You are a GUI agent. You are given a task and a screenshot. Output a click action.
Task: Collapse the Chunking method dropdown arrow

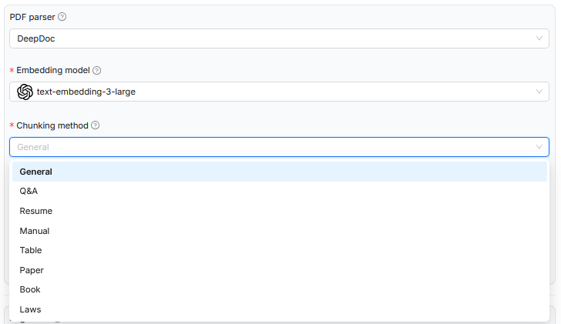click(x=539, y=147)
